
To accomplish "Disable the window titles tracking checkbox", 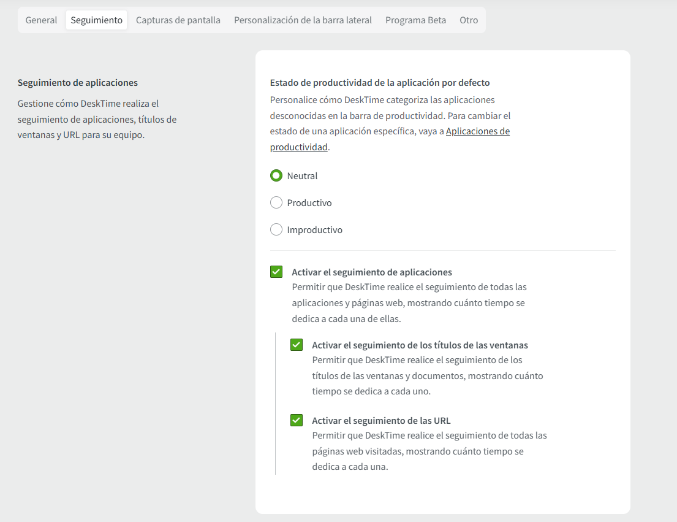I will [297, 345].
